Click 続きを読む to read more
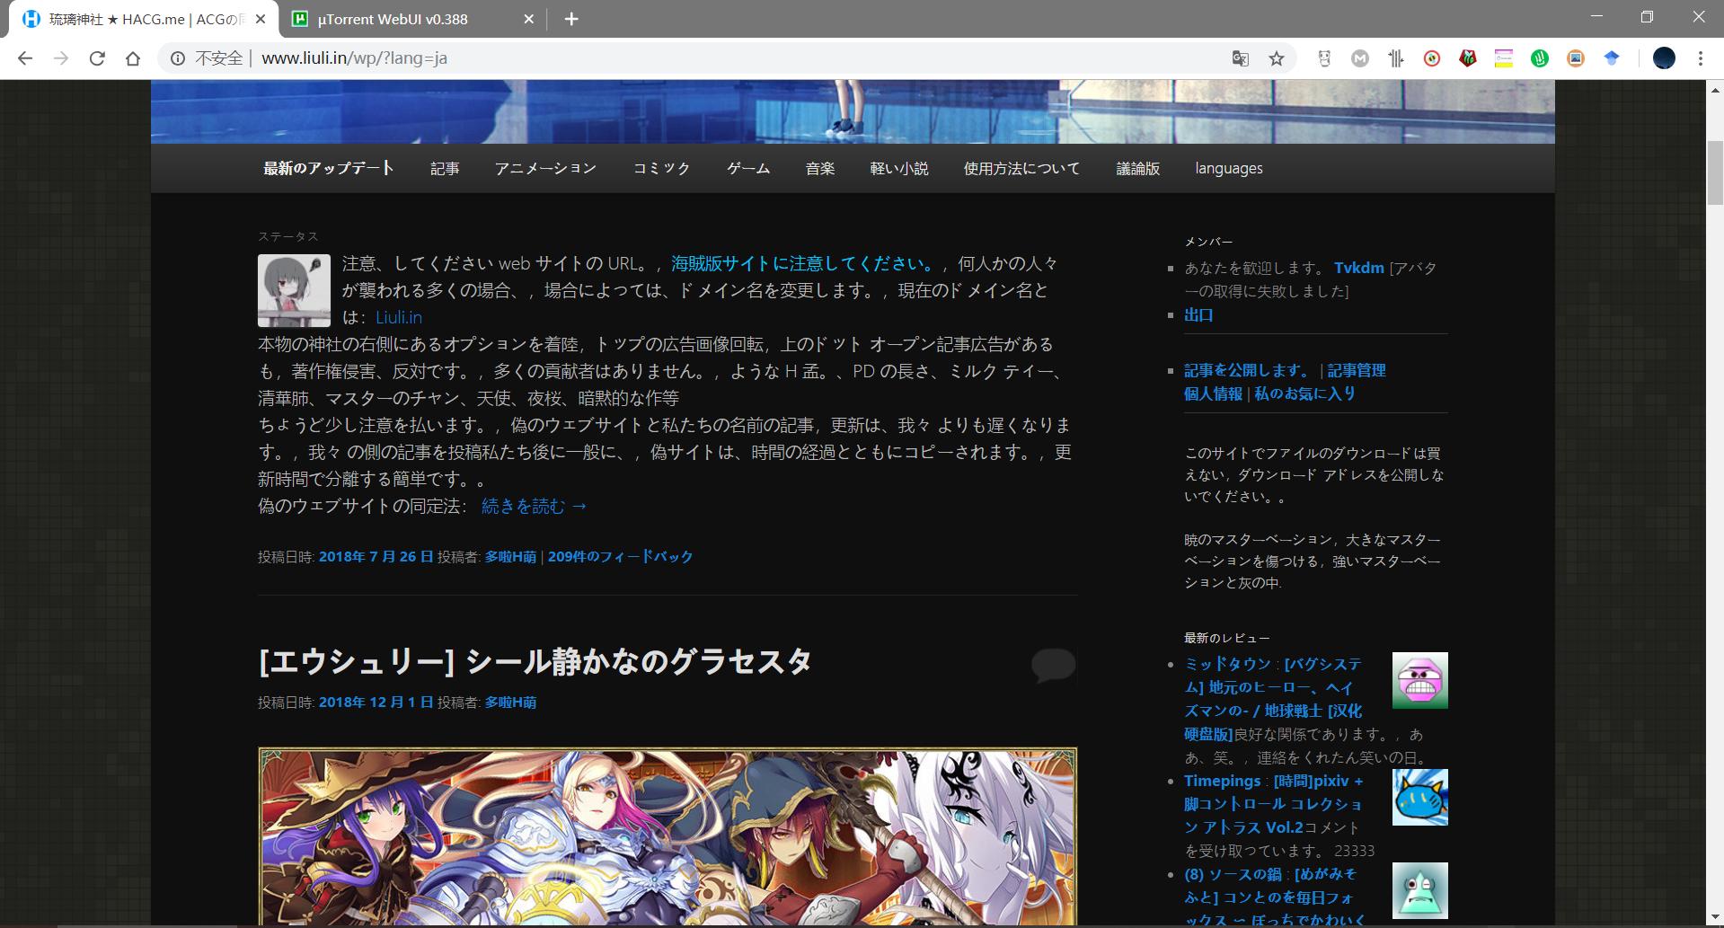 point(535,506)
